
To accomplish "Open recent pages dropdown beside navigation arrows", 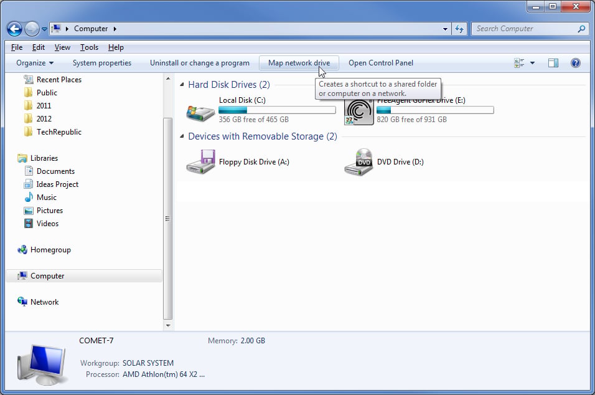I will [44, 29].
